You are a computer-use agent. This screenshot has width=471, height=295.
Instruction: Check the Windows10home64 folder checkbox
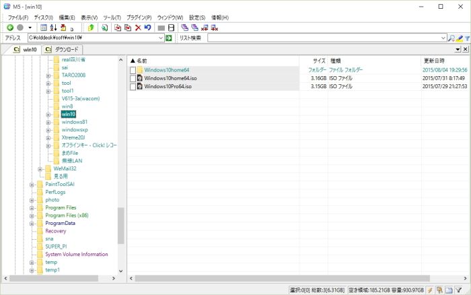coord(133,70)
